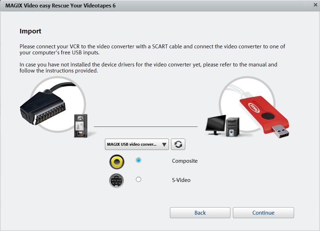This screenshot has height=231, width=320.
Task: Click the Import heading
Action: [x=31, y=31]
